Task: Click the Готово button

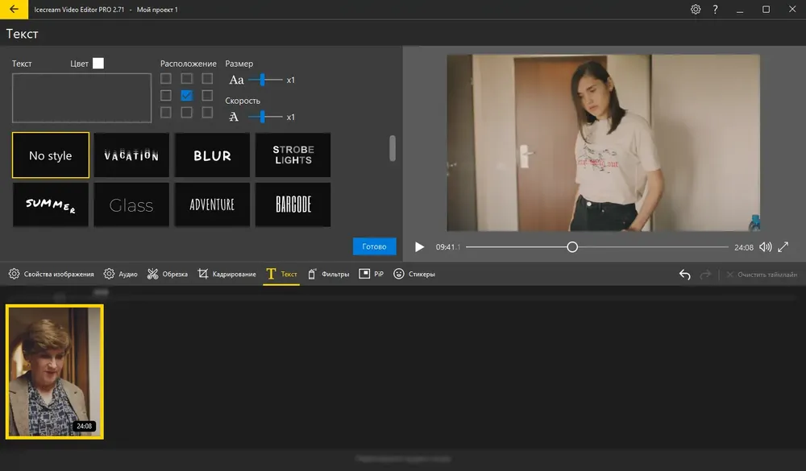Action: [374, 246]
